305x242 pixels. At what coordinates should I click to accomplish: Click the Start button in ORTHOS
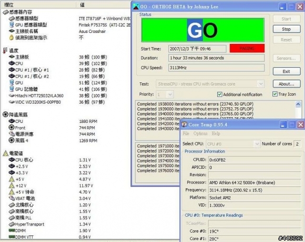click(x=286, y=19)
